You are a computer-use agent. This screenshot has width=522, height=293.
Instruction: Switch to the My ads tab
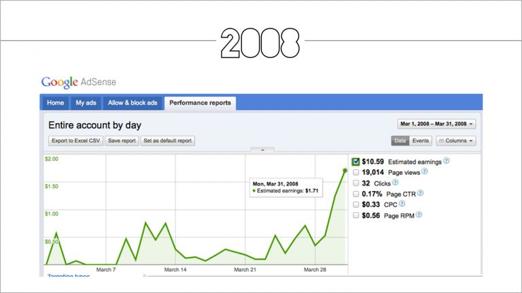(86, 103)
